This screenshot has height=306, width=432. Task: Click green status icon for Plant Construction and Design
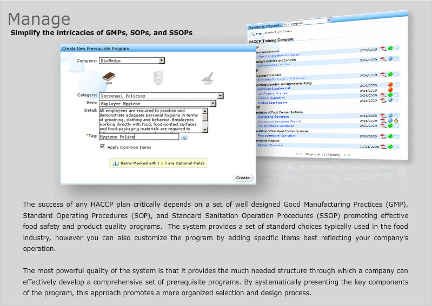[x=390, y=48]
